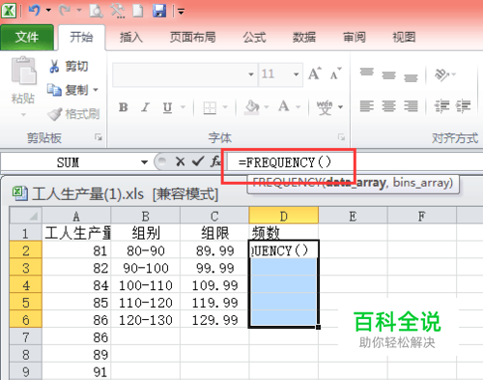Expand the borders dropdown arrow

[225, 107]
